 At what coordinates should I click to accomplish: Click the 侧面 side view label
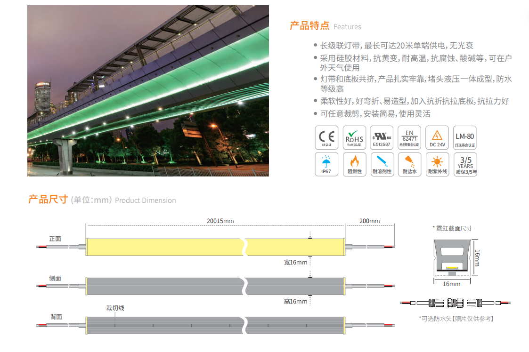pos(55,278)
